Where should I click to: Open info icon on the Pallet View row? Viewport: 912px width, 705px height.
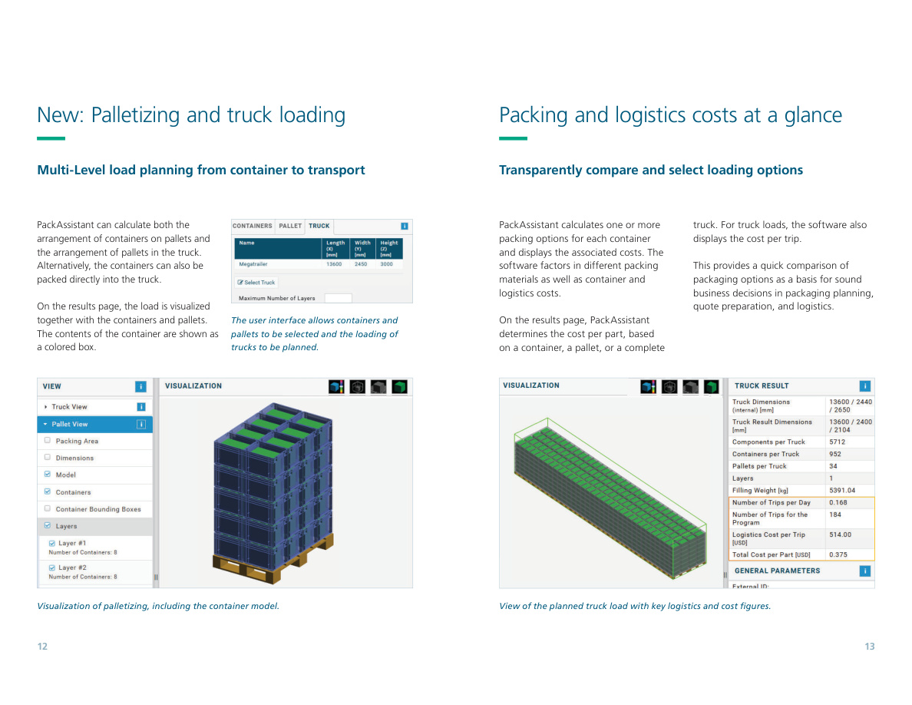tap(140, 424)
